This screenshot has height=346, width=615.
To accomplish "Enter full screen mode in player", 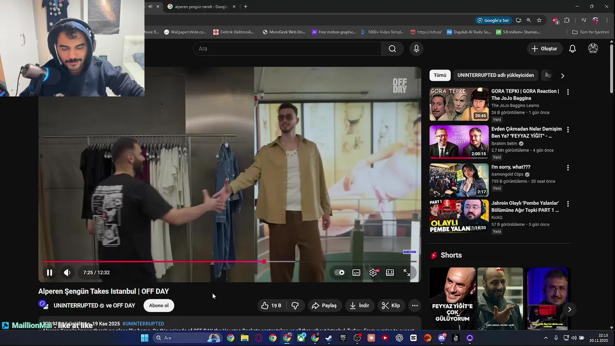I will [407, 272].
